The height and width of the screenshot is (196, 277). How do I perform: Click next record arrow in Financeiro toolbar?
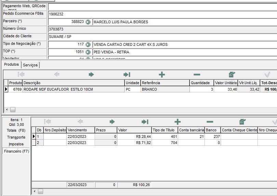(x=112, y=122)
